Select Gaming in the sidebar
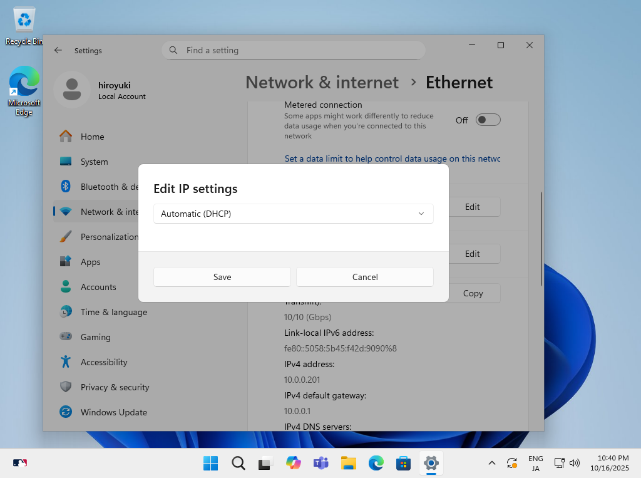641x478 pixels. coord(95,337)
